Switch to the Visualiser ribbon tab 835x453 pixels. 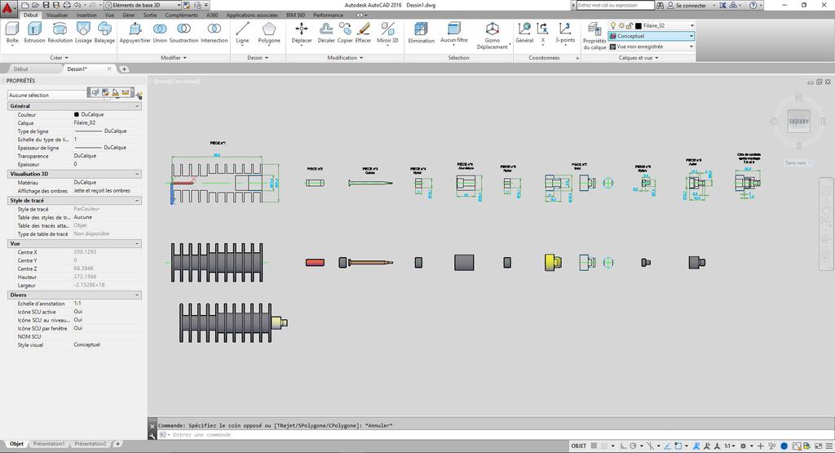[57, 15]
